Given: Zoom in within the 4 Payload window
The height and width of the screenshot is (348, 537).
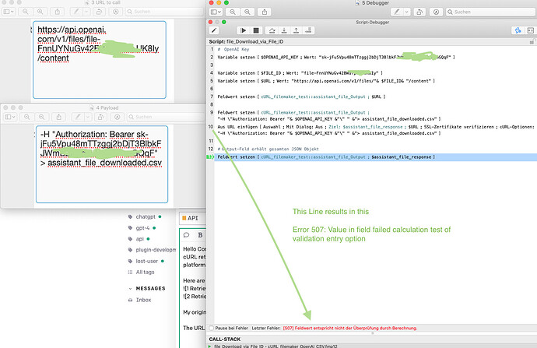Looking at the screenshot, I should [x=42, y=117].
